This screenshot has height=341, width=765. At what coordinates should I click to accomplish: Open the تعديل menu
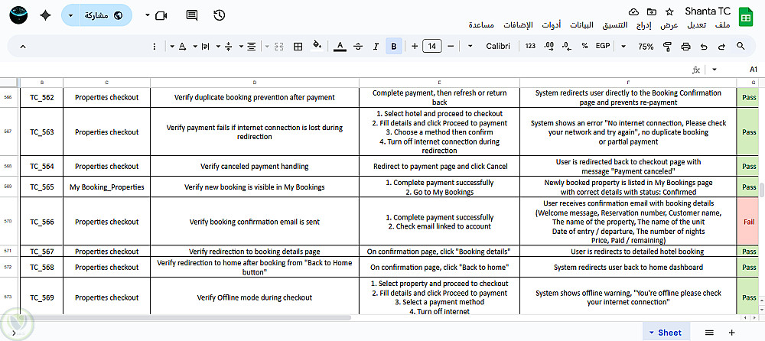(x=698, y=25)
